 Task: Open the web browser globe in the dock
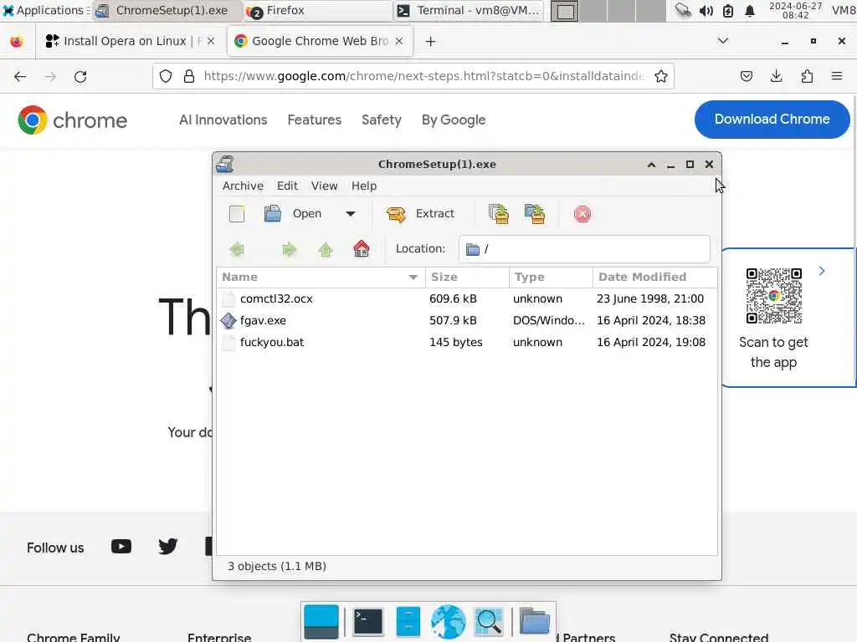449,621
